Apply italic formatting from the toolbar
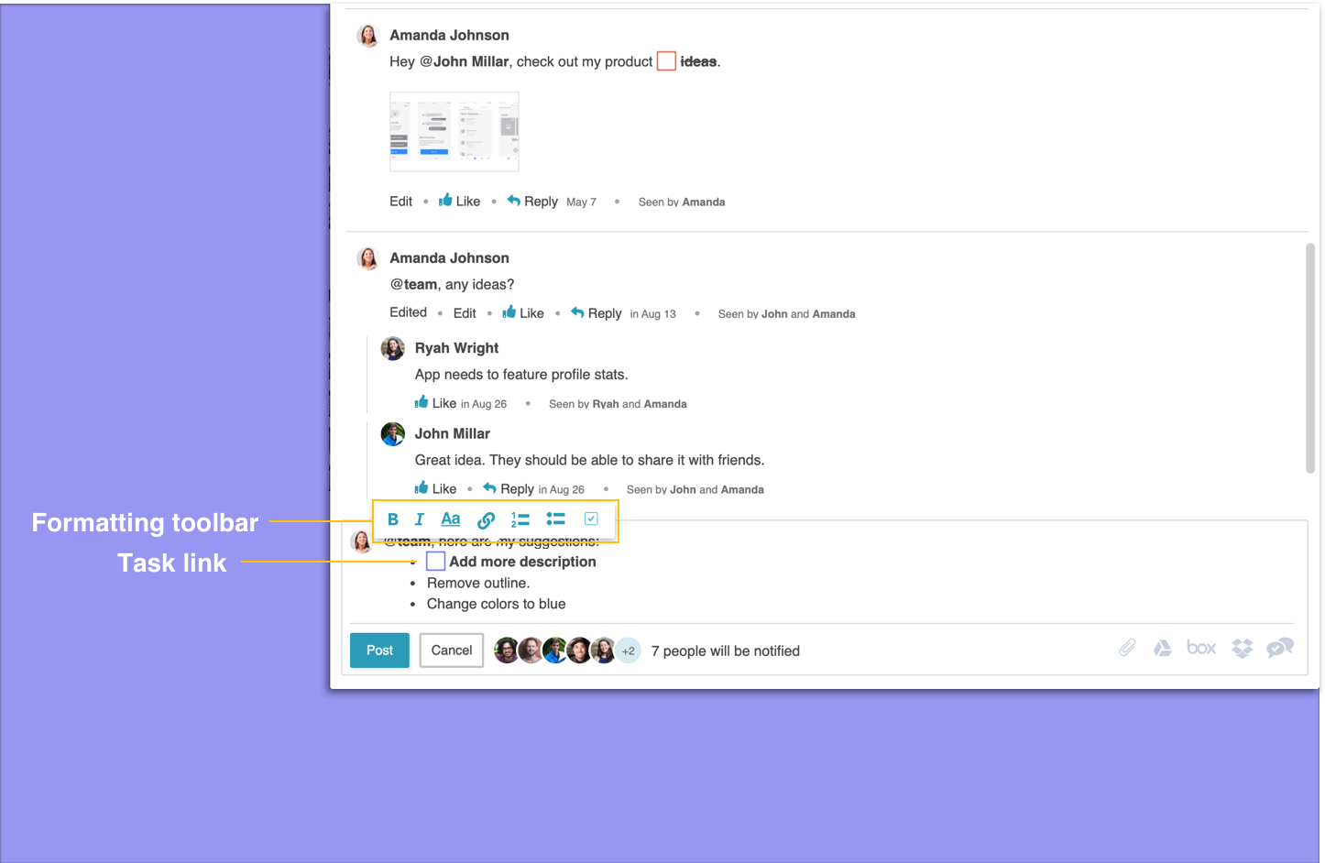Screen dimensions: 1325x863 (420, 519)
